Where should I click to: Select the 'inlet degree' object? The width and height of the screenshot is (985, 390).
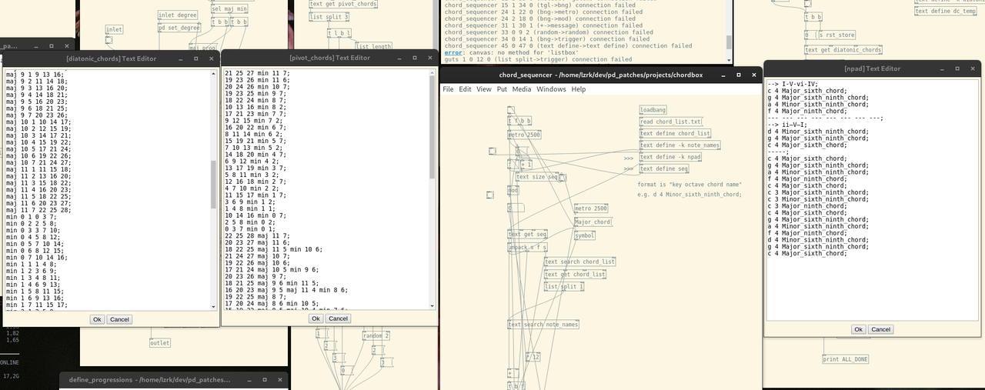pyautogui.click(x=178, y=15)
